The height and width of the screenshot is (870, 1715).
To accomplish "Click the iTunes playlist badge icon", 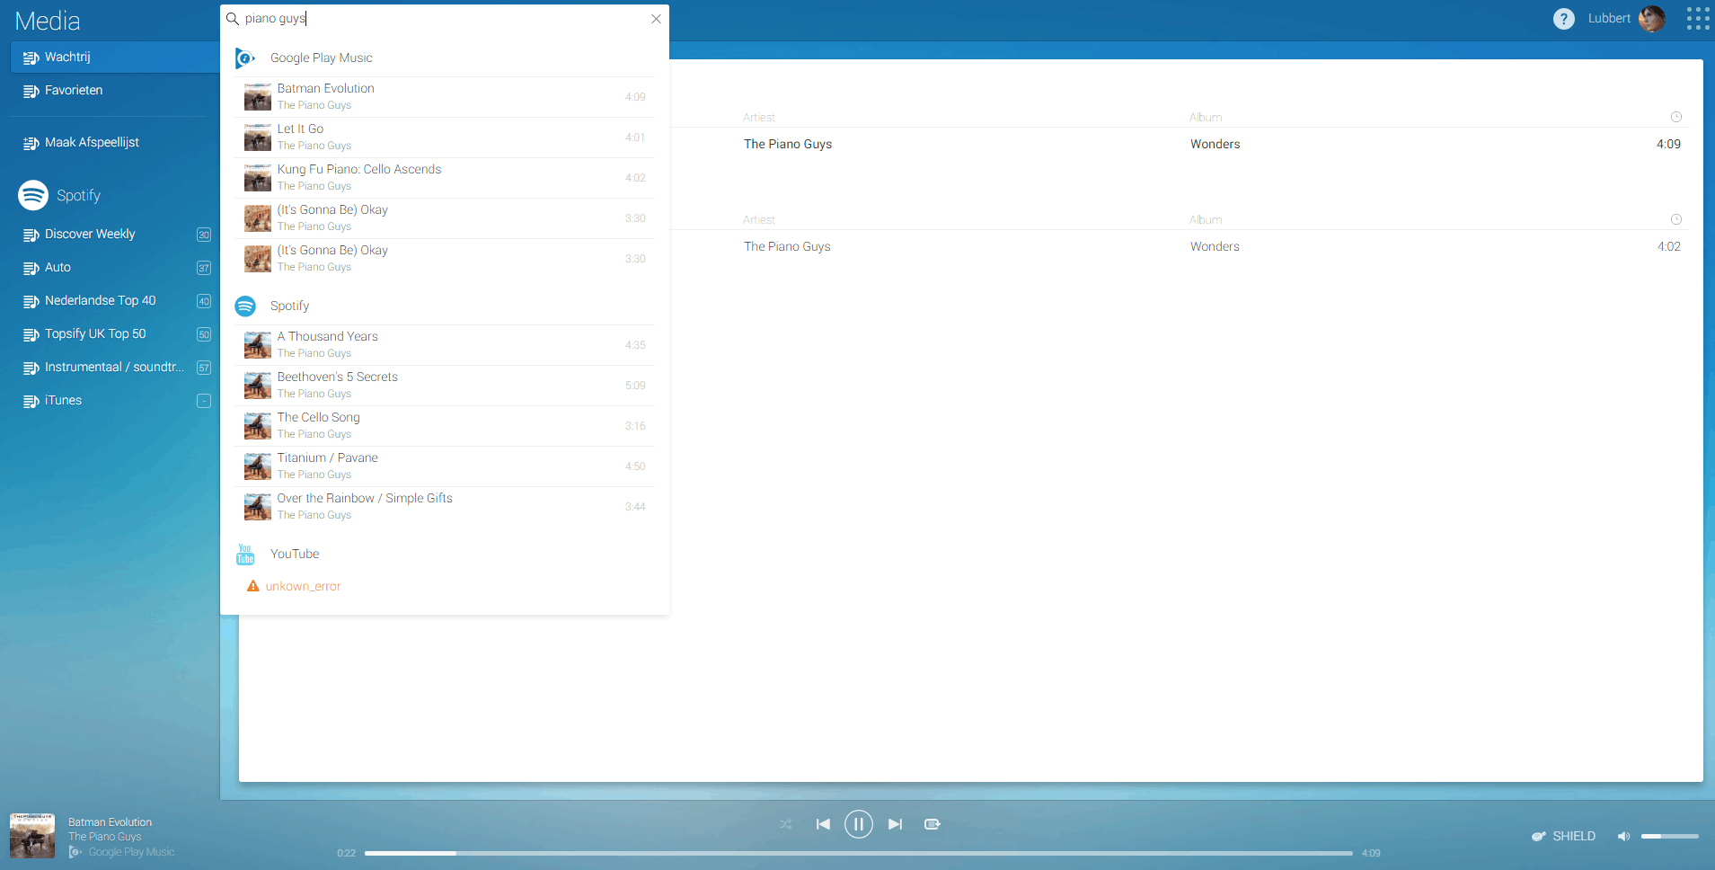I will (x=204, y=401).
